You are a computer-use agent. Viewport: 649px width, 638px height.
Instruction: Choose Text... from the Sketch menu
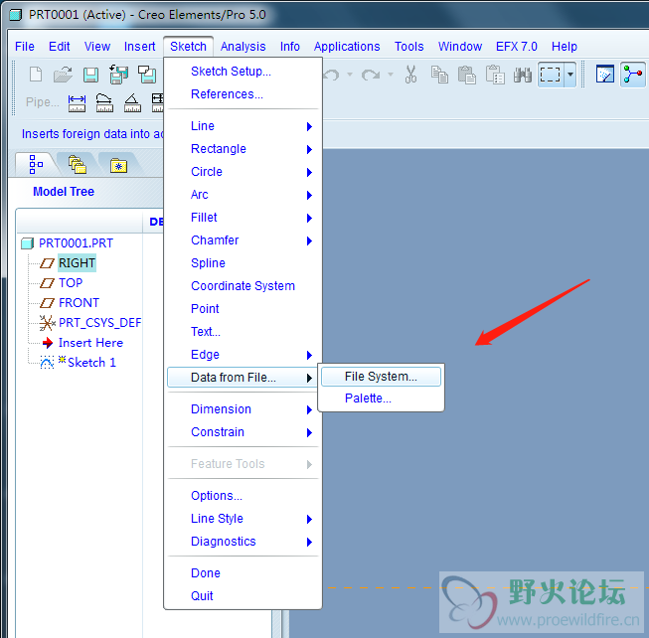pyautogui.click(x=243, y=332)
